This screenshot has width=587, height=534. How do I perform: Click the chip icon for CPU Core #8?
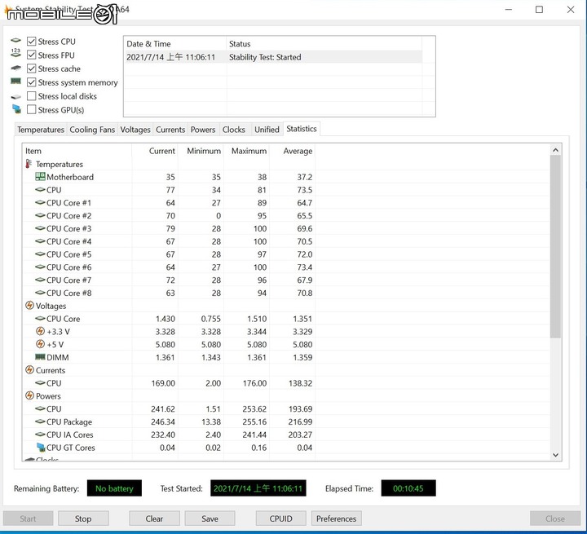pyautogui.click(x=40, y=293)
